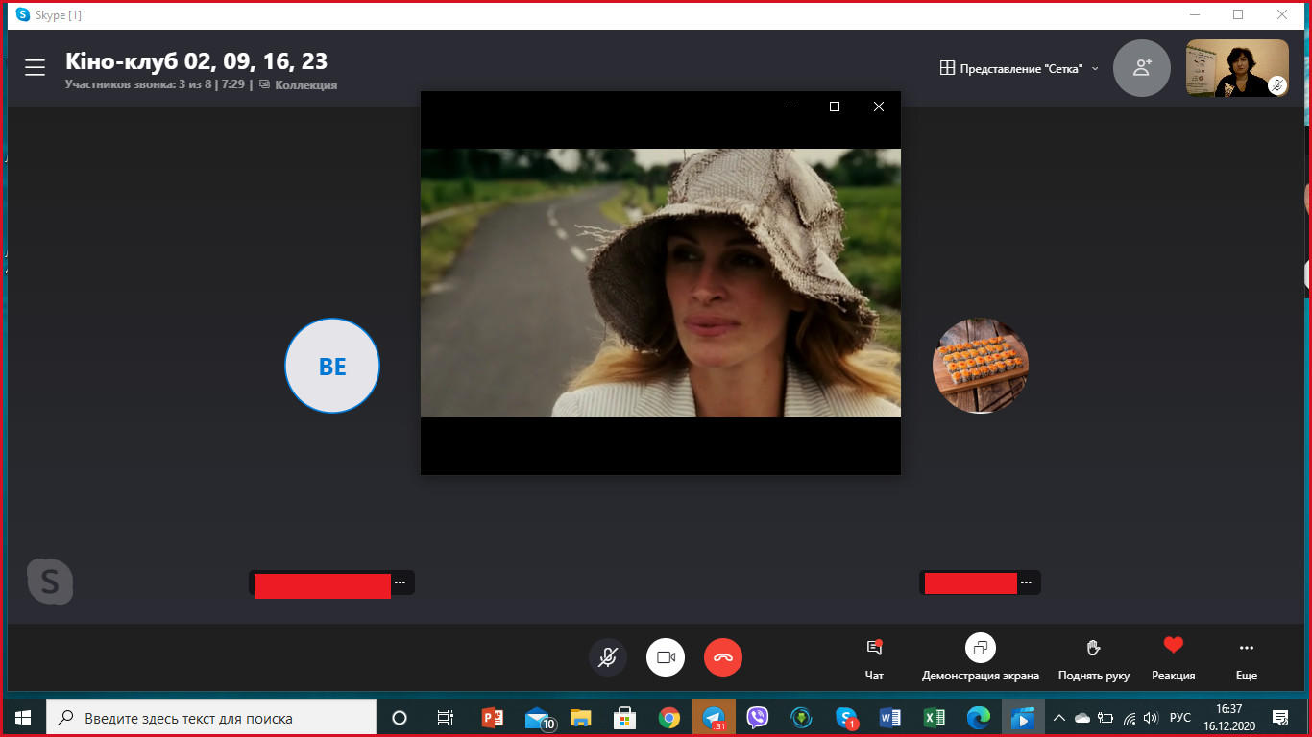Image resolution: width=1312 pixels, height=737 pixels.
Task: Click the shared movie video frame
Action: click(661, 283)
